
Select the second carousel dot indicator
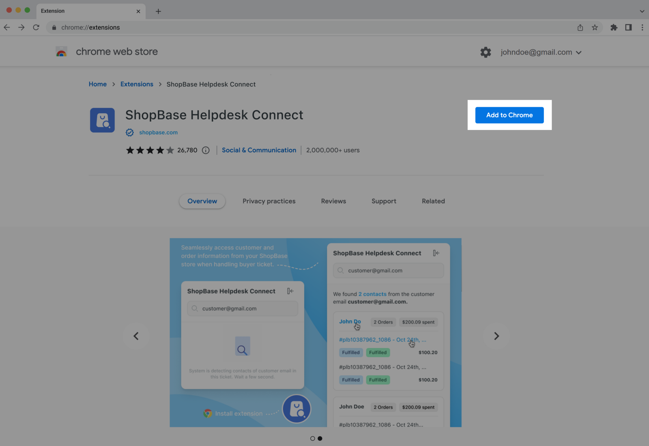320,438
